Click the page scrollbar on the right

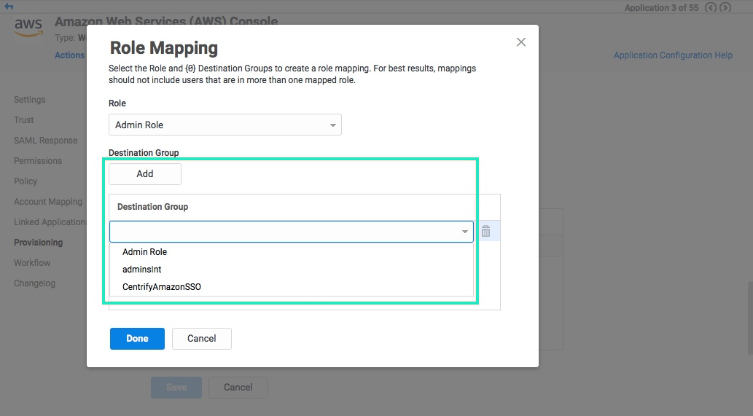tap(750, 318)
